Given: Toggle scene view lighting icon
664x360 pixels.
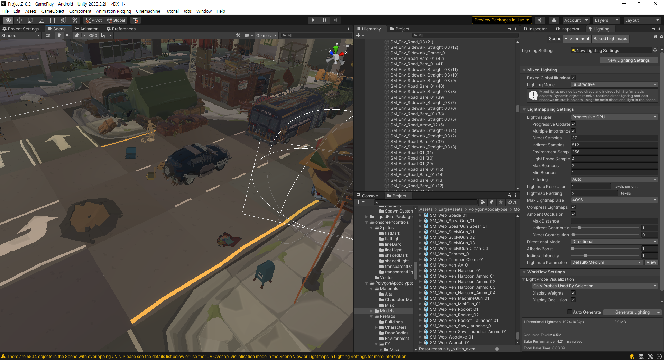Looking at the screenshot, I should click(x=59, y=35).
